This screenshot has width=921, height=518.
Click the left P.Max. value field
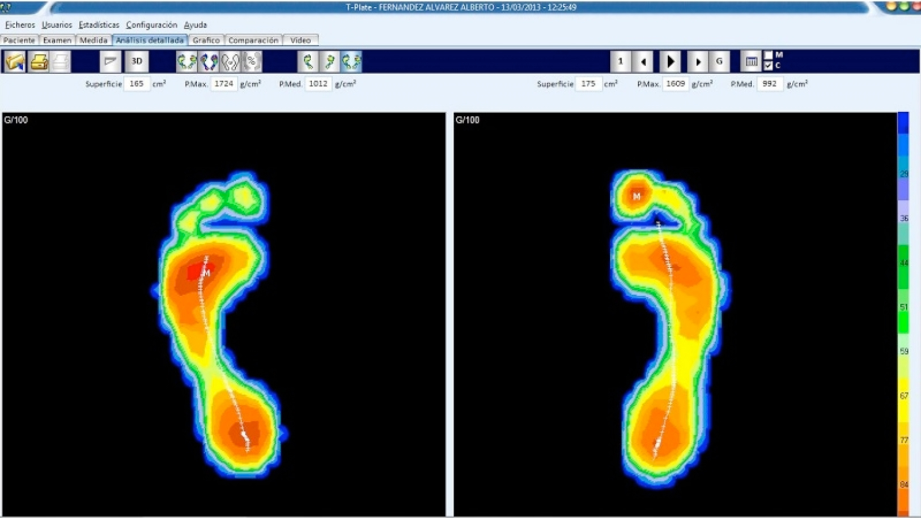point(224,84)
